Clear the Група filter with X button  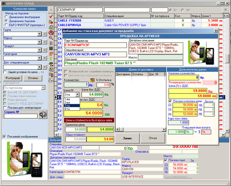[x=45, y=34]
